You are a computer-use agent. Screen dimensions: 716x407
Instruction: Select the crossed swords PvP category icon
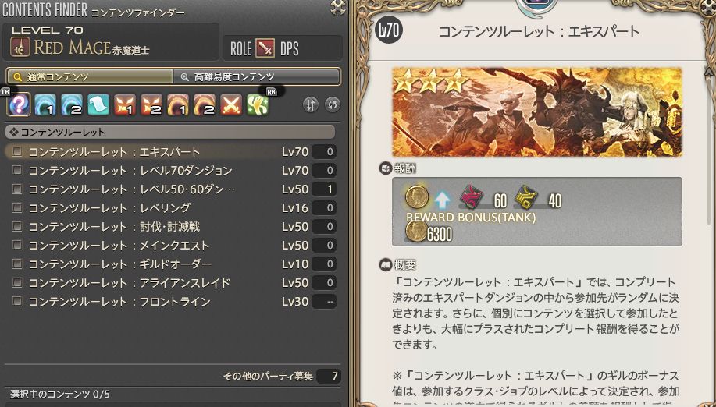click(x=231, y=104)
